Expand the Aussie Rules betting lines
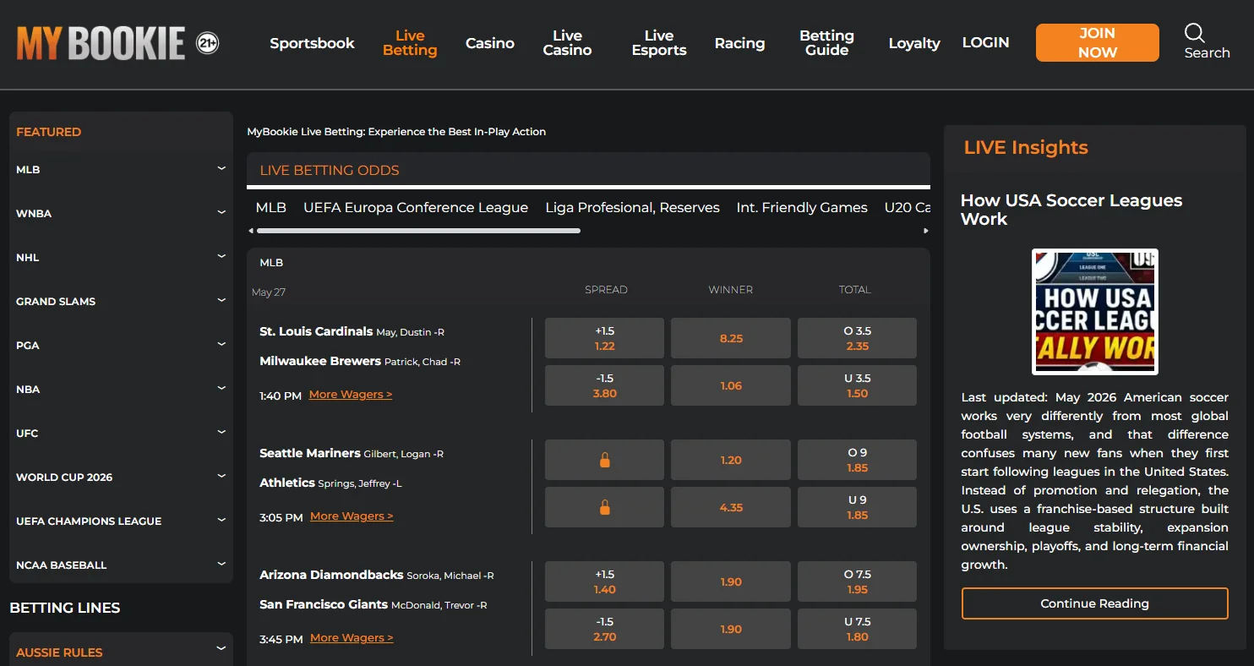The width and height of the screenshot is (1254, 666). point(121,652)
